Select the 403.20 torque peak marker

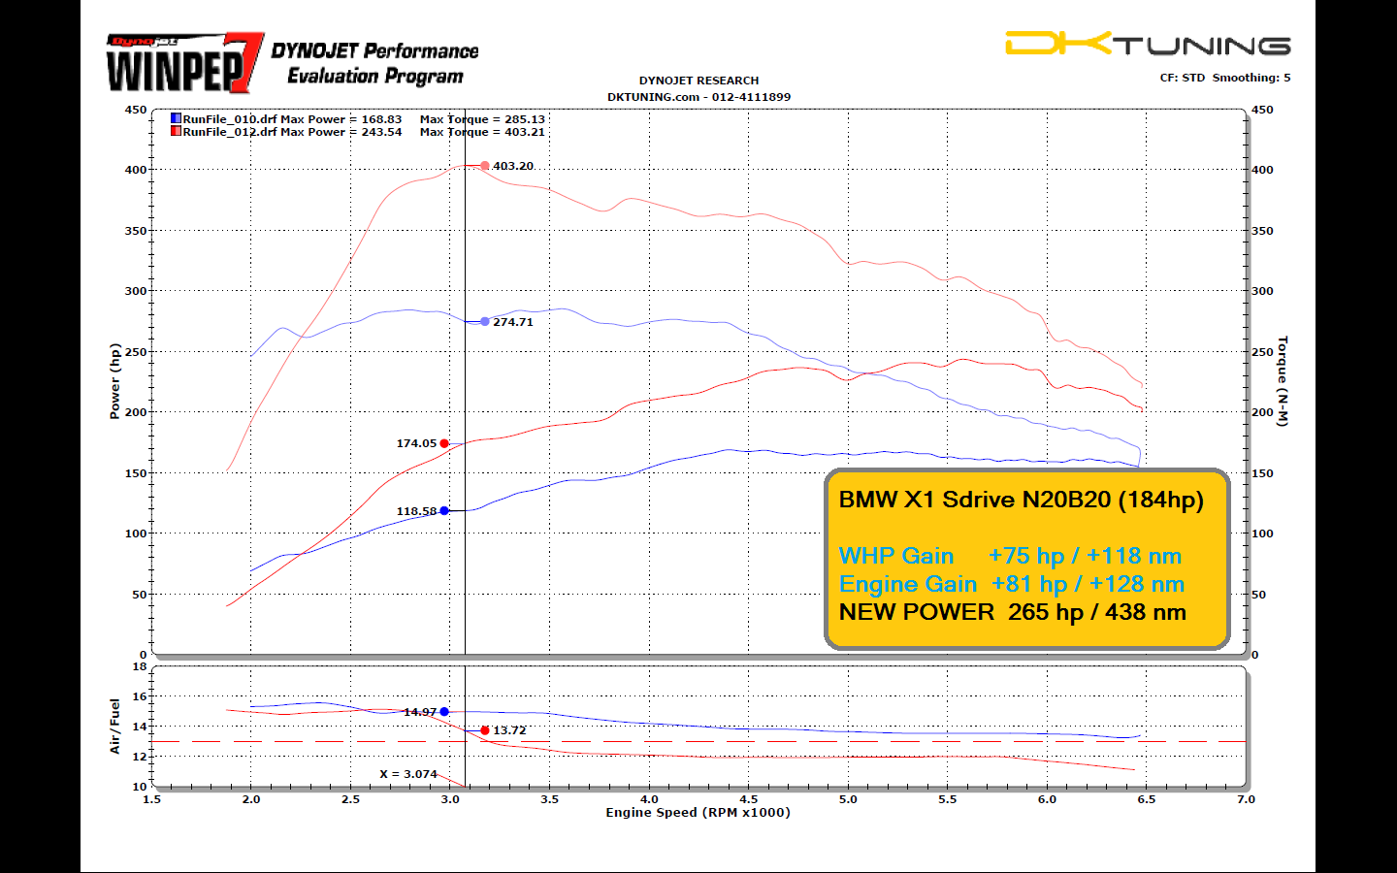[485, 166]
